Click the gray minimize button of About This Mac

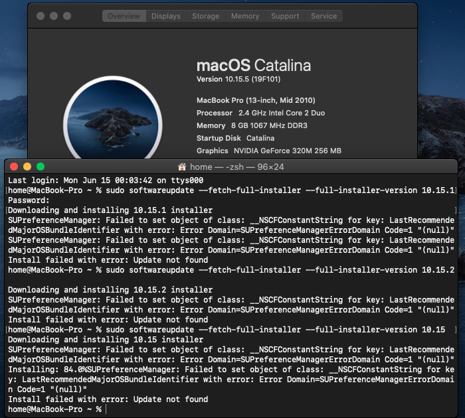pyautogui.click(x=54, y=16)
